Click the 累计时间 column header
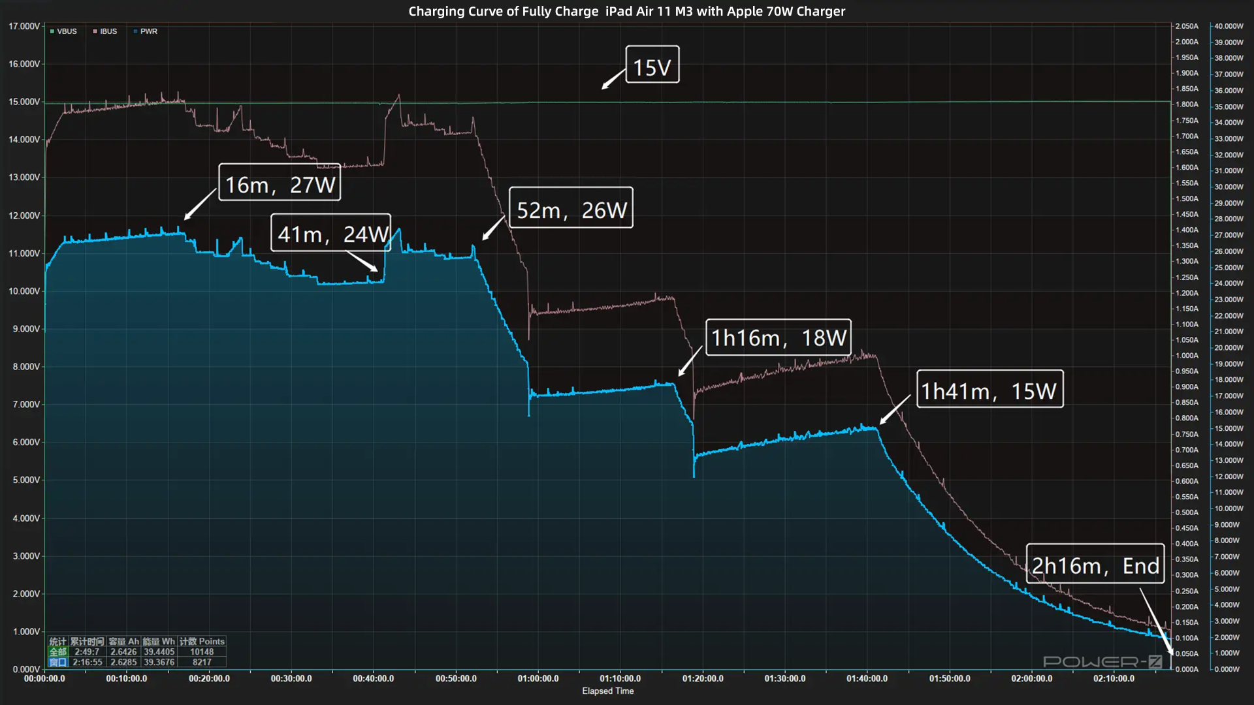The image size is (1254, 705). 88,642
